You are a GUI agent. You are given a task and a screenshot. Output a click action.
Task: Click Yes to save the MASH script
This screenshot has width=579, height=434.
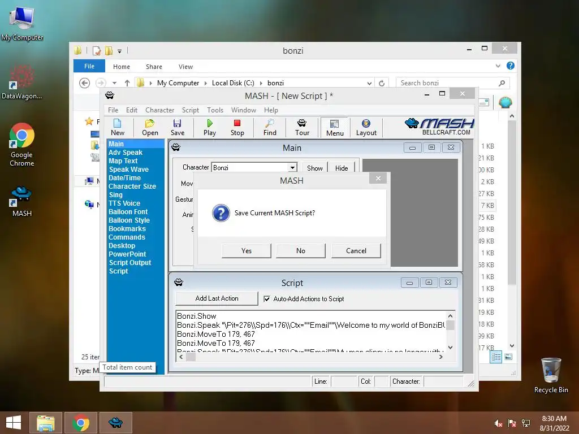(x=247, y=250)
